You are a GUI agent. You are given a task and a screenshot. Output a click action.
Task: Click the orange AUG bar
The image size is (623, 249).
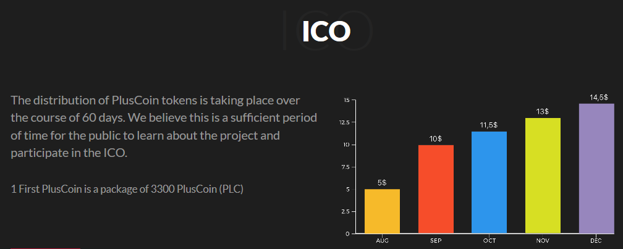tap(382, 211)
